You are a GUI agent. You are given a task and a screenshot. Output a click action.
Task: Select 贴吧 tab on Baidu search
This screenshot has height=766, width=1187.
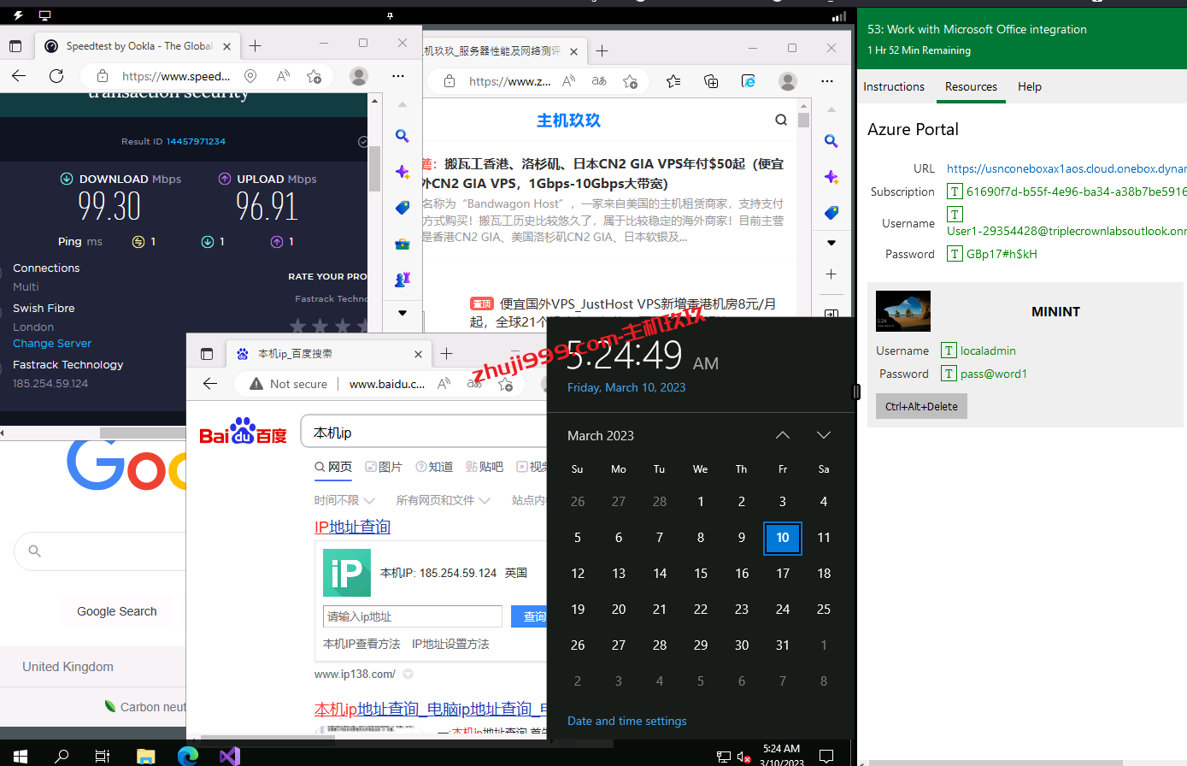[x=485, y=467]
